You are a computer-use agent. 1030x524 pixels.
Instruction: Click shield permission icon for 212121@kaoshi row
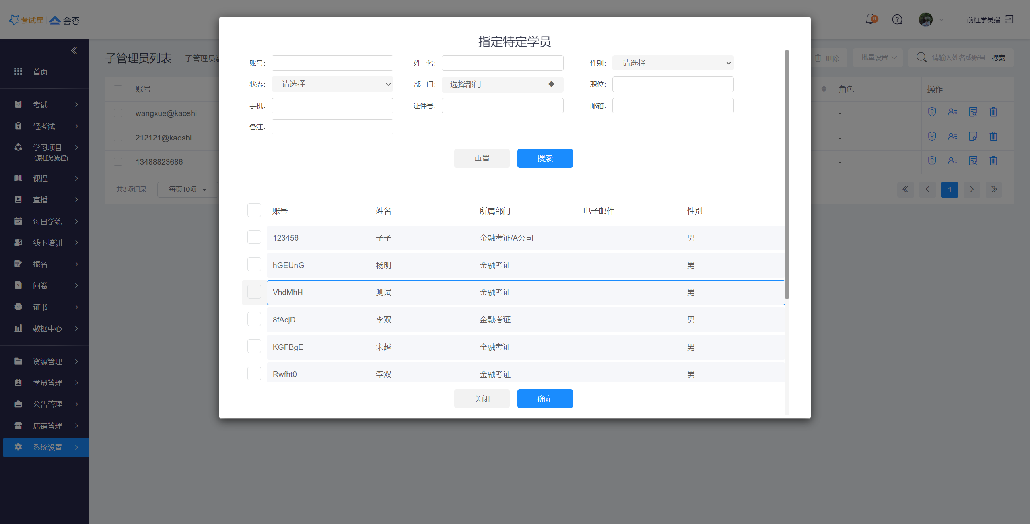pos(932,137)
